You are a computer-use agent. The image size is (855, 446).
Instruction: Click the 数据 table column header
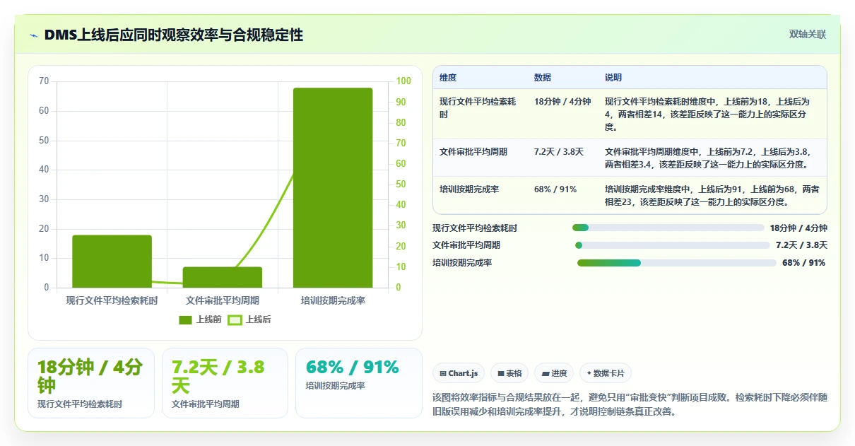point(543,78)
